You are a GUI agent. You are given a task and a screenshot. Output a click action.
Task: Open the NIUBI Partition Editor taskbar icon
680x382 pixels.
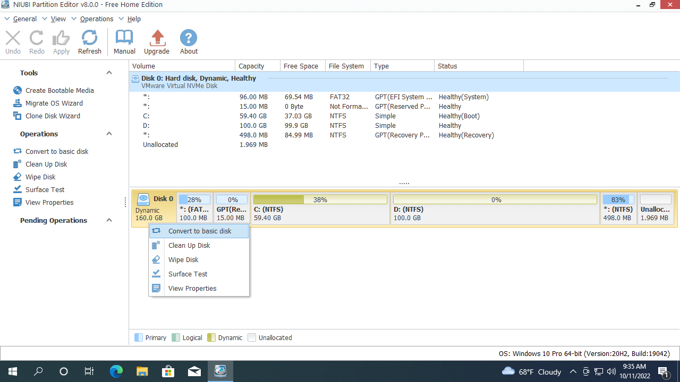pos(220,371)
